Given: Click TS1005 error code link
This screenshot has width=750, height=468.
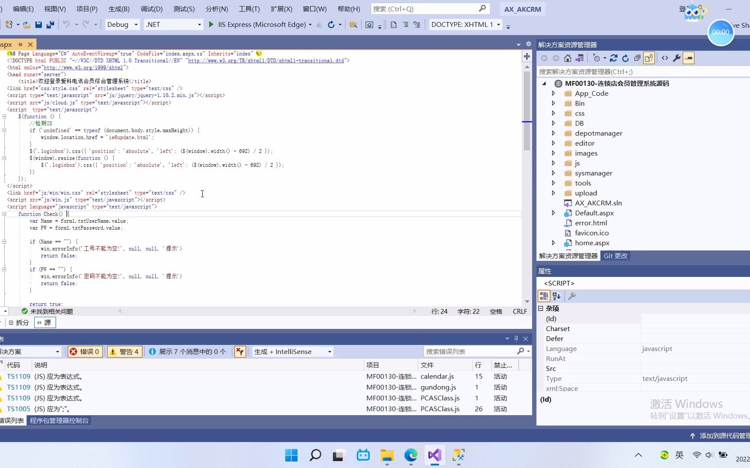Looking at the screenshot, I should 19,409.
